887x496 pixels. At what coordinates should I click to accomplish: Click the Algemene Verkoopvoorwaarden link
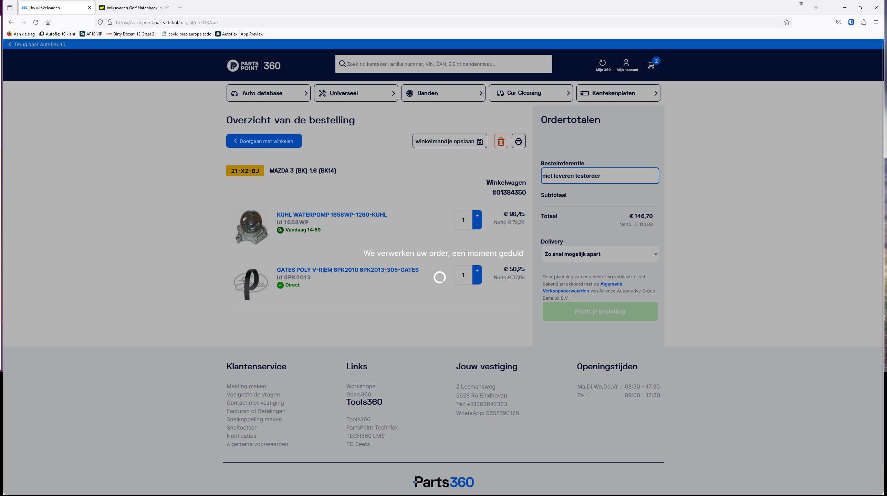[611, 284]
